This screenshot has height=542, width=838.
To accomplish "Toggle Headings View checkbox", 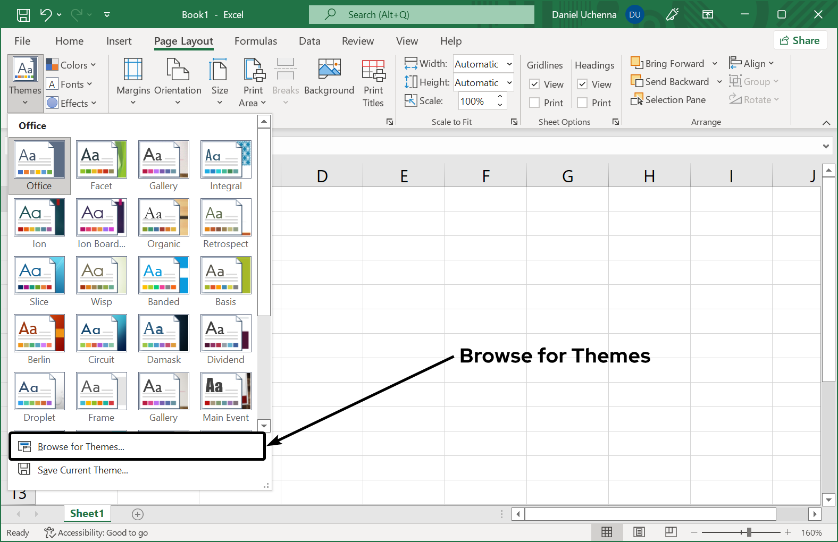I will (x=582, y=84).
